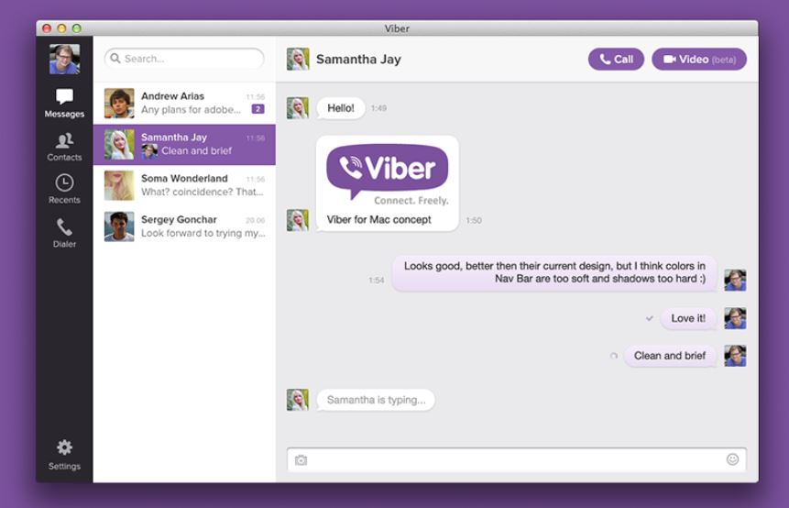
Task: Open Sergey Gonchar conversation
Action: 184,226
